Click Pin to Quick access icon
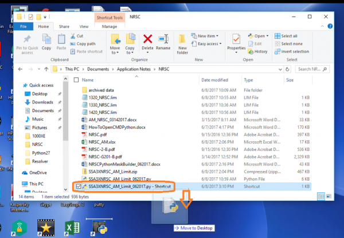This screenshot has height=238, width=344. point(28,42)
